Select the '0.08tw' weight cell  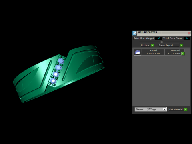tap(176, 54)
